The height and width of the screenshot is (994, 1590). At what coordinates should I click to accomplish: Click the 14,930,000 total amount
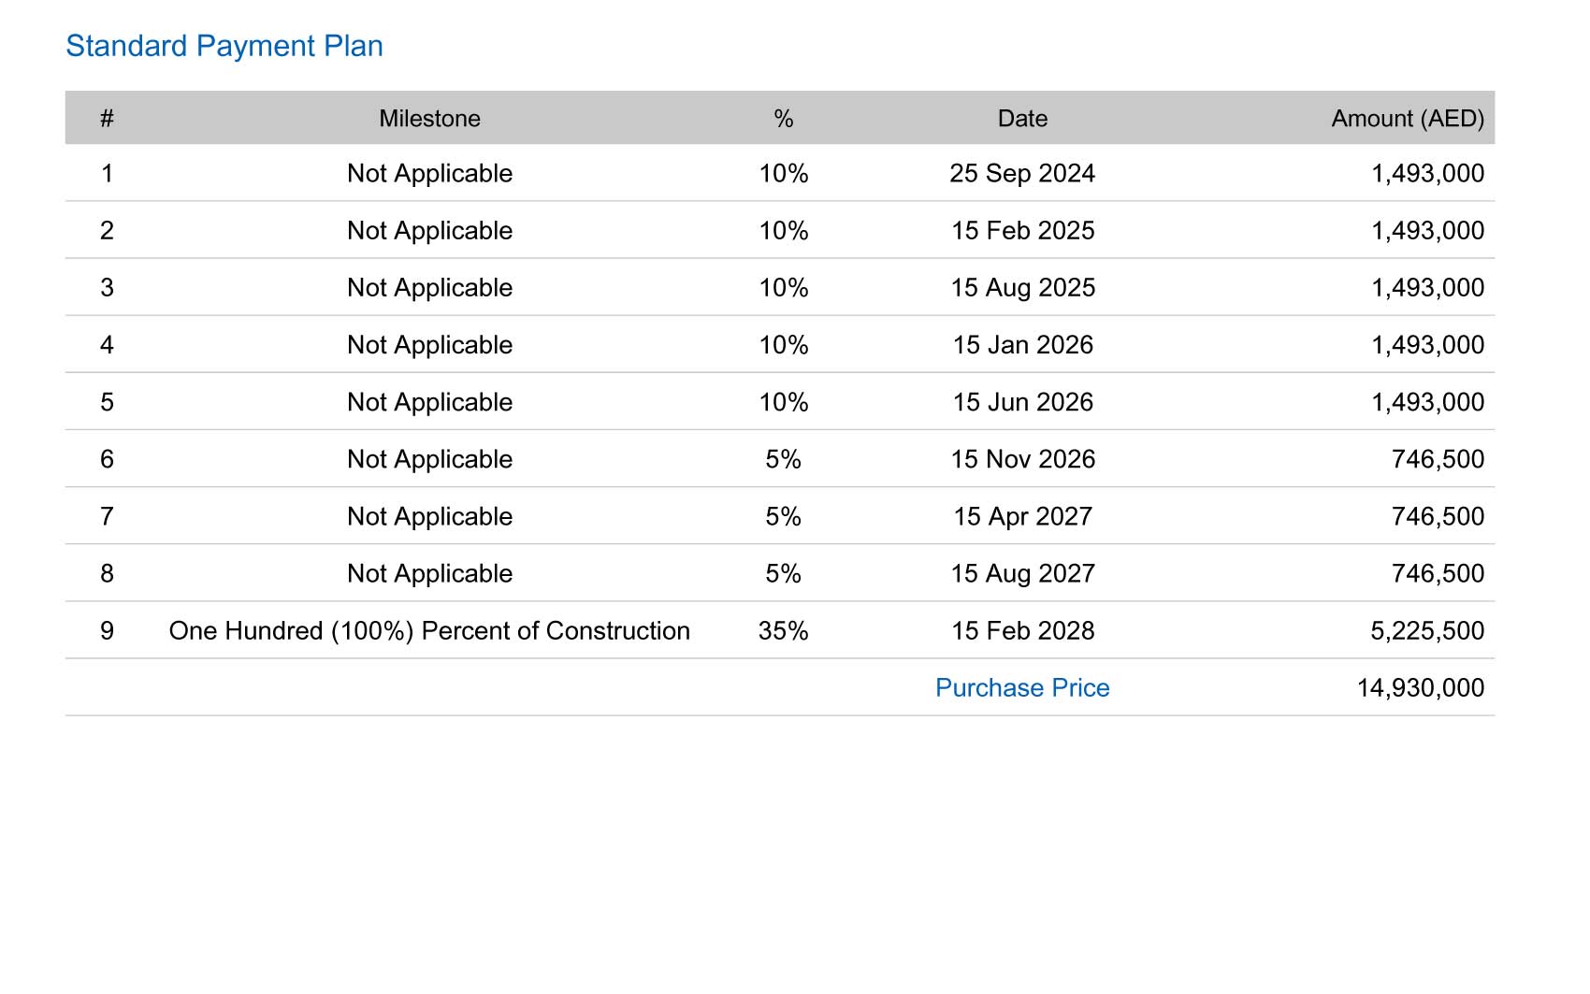(1420, 687)
